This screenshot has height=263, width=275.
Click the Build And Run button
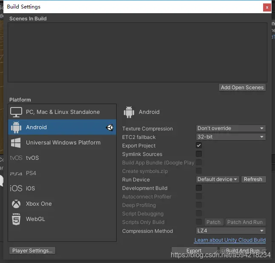pyautogui.click(x=243, y=251)
